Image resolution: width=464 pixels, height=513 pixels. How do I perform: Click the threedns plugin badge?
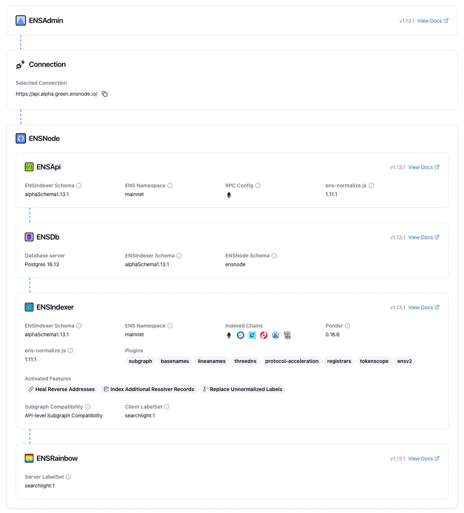[x=245, y=361]
